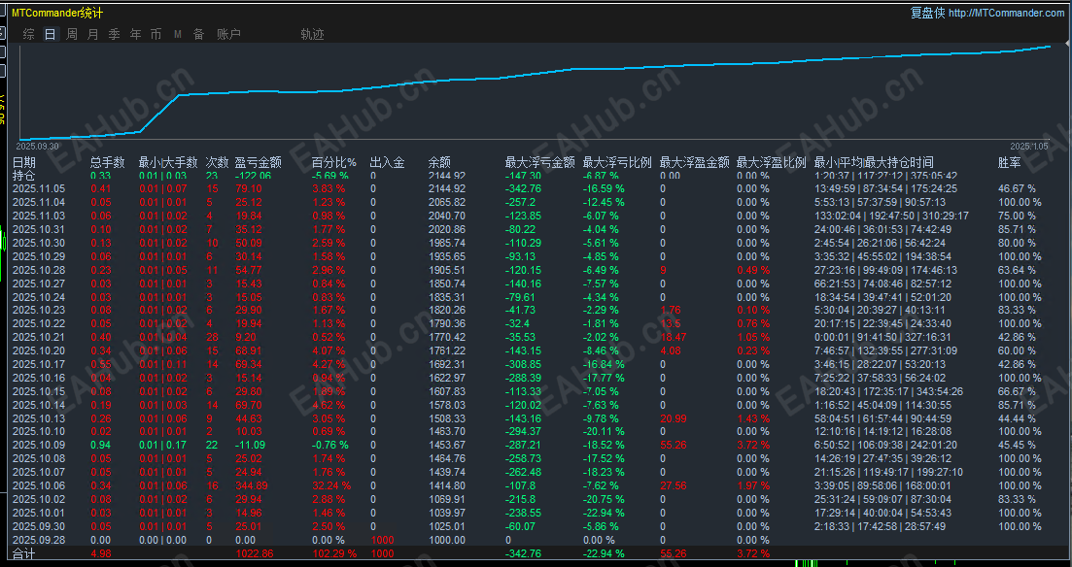Sort by the 最小|大手数 column header

(167, 162)
